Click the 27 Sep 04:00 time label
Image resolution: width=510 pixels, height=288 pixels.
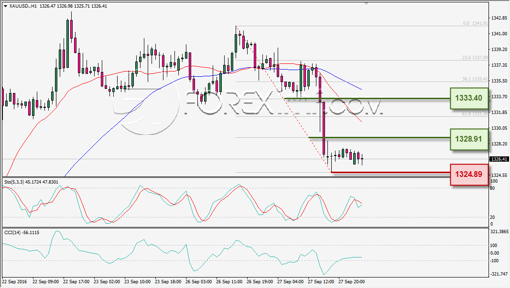(290, 281)
